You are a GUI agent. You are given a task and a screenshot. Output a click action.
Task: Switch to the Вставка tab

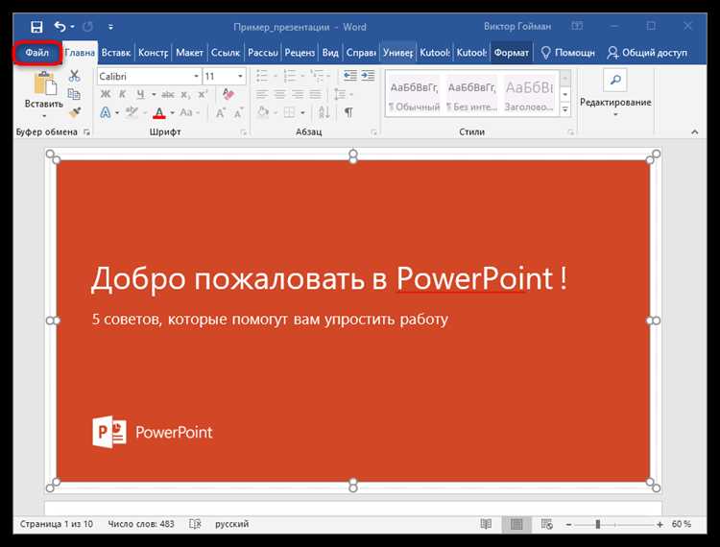pos(116,53)
